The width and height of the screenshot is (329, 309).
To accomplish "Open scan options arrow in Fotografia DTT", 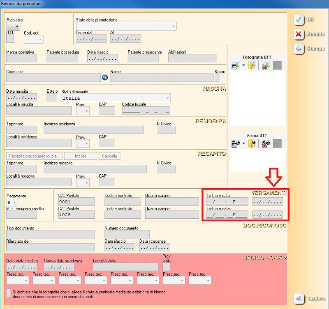I will coord(243,66).
